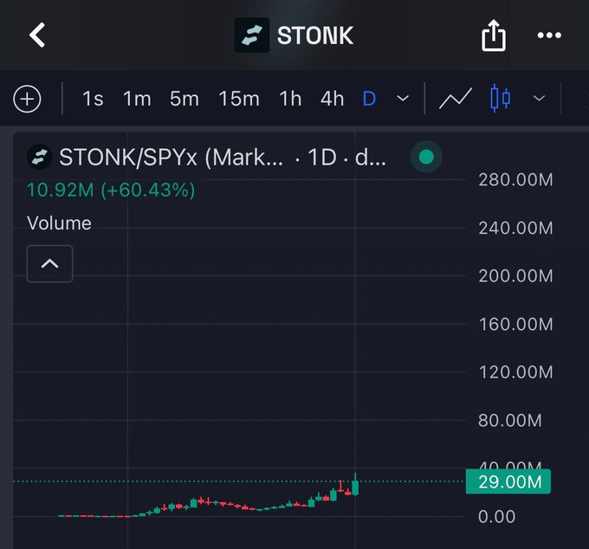Tap the 1D interval label in the legend
This screenshot has height=549, width=589.
pyautogui.click(x=322, y=157)
